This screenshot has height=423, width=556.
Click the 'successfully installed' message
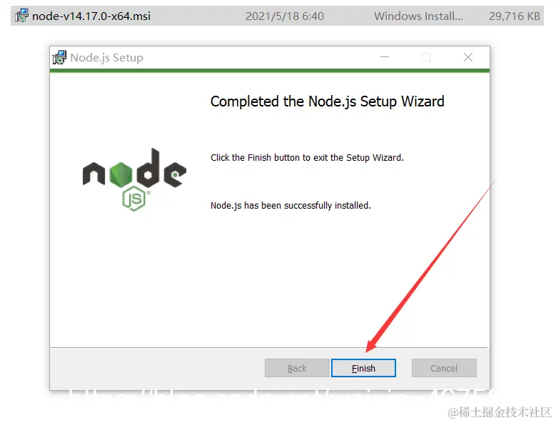tap(290, 206)
